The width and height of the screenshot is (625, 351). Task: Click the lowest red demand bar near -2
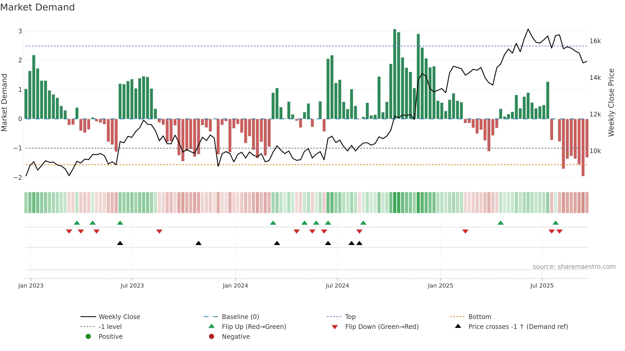583,147
